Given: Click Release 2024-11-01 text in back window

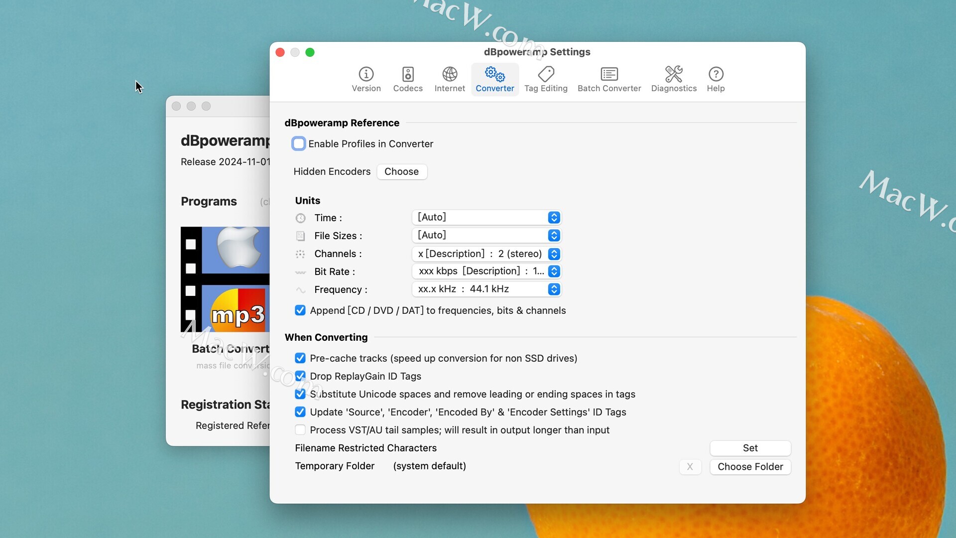Looking at the screenshot, I should 225,162.
